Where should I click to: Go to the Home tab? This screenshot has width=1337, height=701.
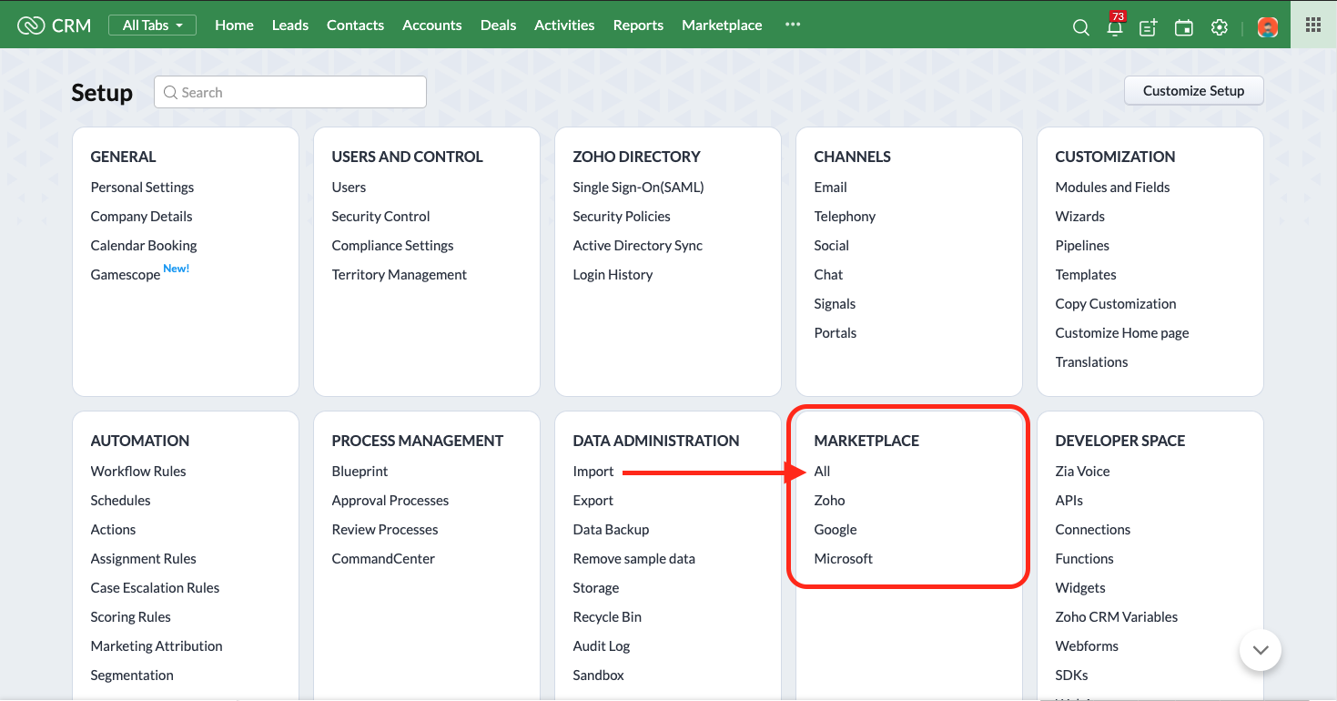click(234, 25)
